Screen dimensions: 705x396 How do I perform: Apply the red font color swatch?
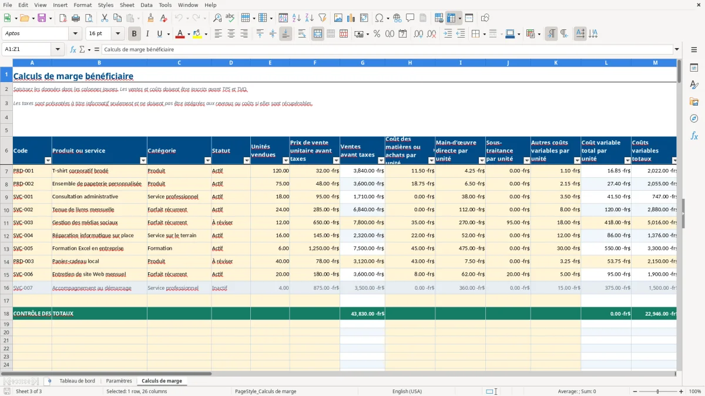180,35
